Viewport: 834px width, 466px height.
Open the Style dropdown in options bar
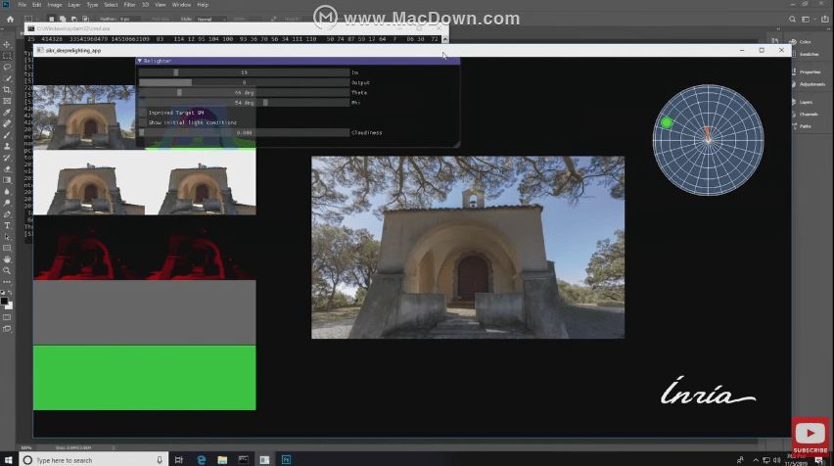pos(211,20)
